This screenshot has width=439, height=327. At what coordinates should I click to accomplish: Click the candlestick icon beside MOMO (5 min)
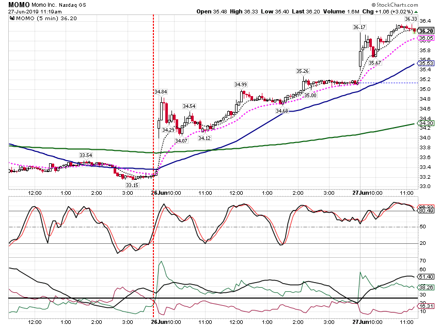[12, 19]
